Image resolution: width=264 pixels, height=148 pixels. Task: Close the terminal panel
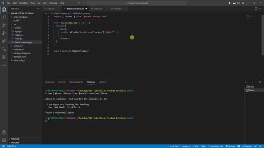click(x=260, y=82)
